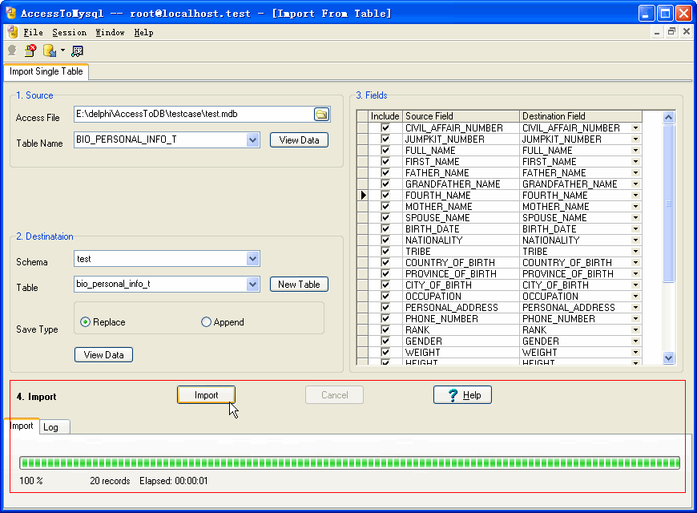Click the inner MDI minimize icon
The height and width of the screenshot is (513, 697).
click(657, 32)
